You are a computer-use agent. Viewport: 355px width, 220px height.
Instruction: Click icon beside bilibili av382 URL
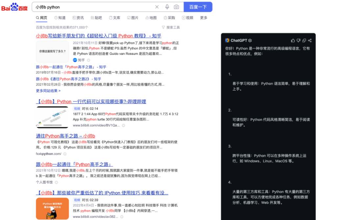pos(122,217)
